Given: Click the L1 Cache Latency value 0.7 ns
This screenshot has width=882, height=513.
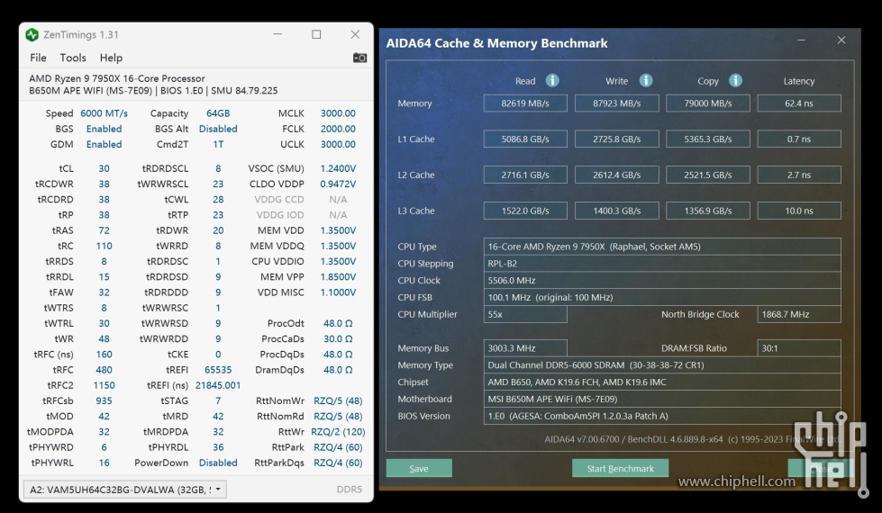Looking at the screenshot, I should pyautogui.click(x=799, y=139).
